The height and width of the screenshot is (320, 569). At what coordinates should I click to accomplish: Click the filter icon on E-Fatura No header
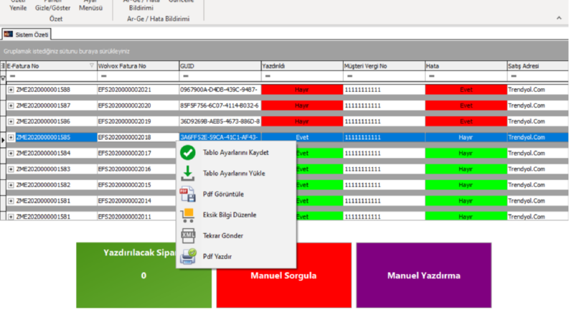pos(91,66)
